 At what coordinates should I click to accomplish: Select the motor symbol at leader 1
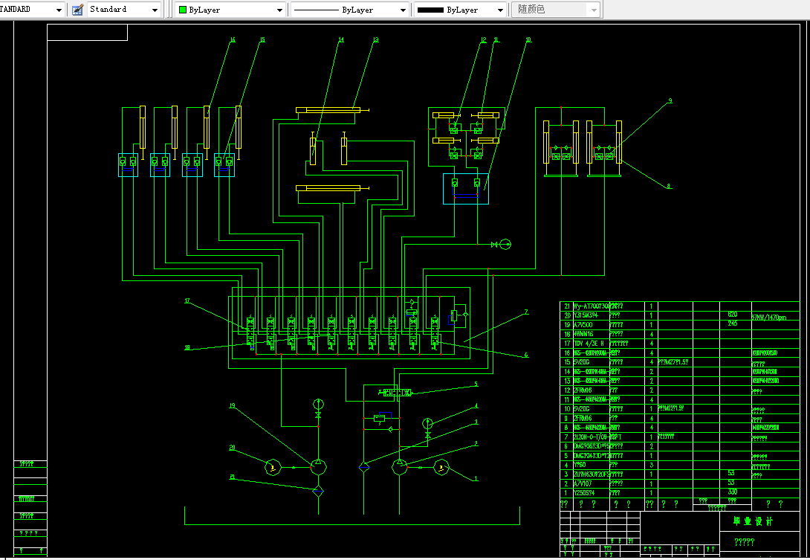pyautogui.click(x=441, y=468)
